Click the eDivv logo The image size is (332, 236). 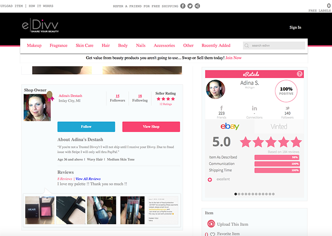coord(40,26)
